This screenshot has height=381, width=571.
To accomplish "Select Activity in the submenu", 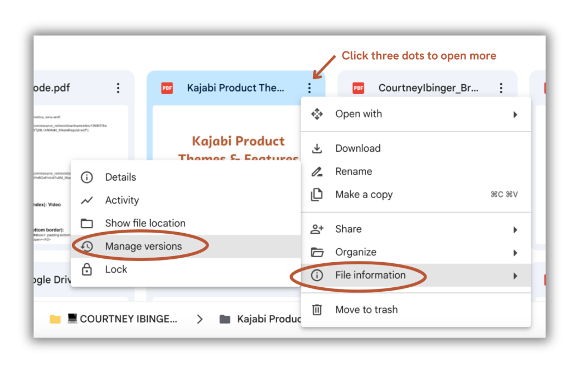I will pos(186,200).
